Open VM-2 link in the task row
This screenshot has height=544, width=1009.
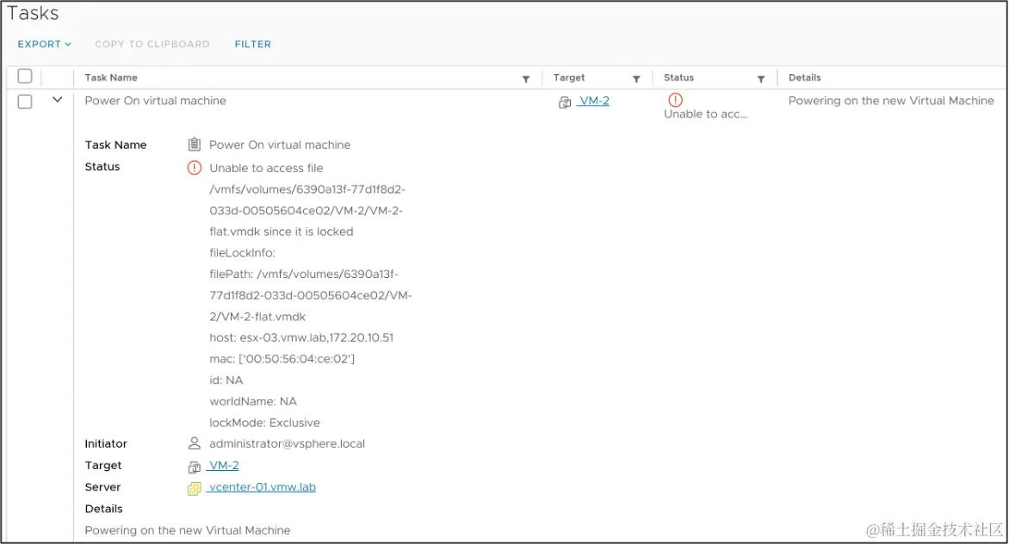[x=593, y=101]
